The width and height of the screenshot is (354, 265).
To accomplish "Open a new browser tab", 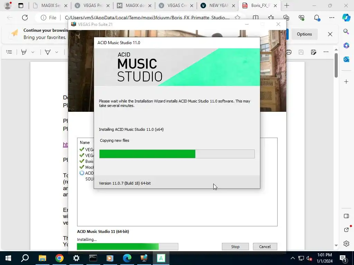I will click(x=287, y=6).
